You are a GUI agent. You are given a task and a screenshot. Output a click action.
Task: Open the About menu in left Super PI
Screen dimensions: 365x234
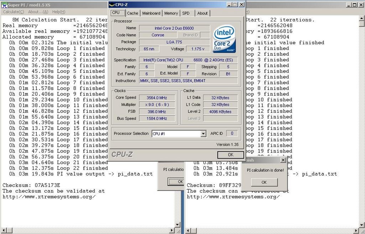[38, 12]
